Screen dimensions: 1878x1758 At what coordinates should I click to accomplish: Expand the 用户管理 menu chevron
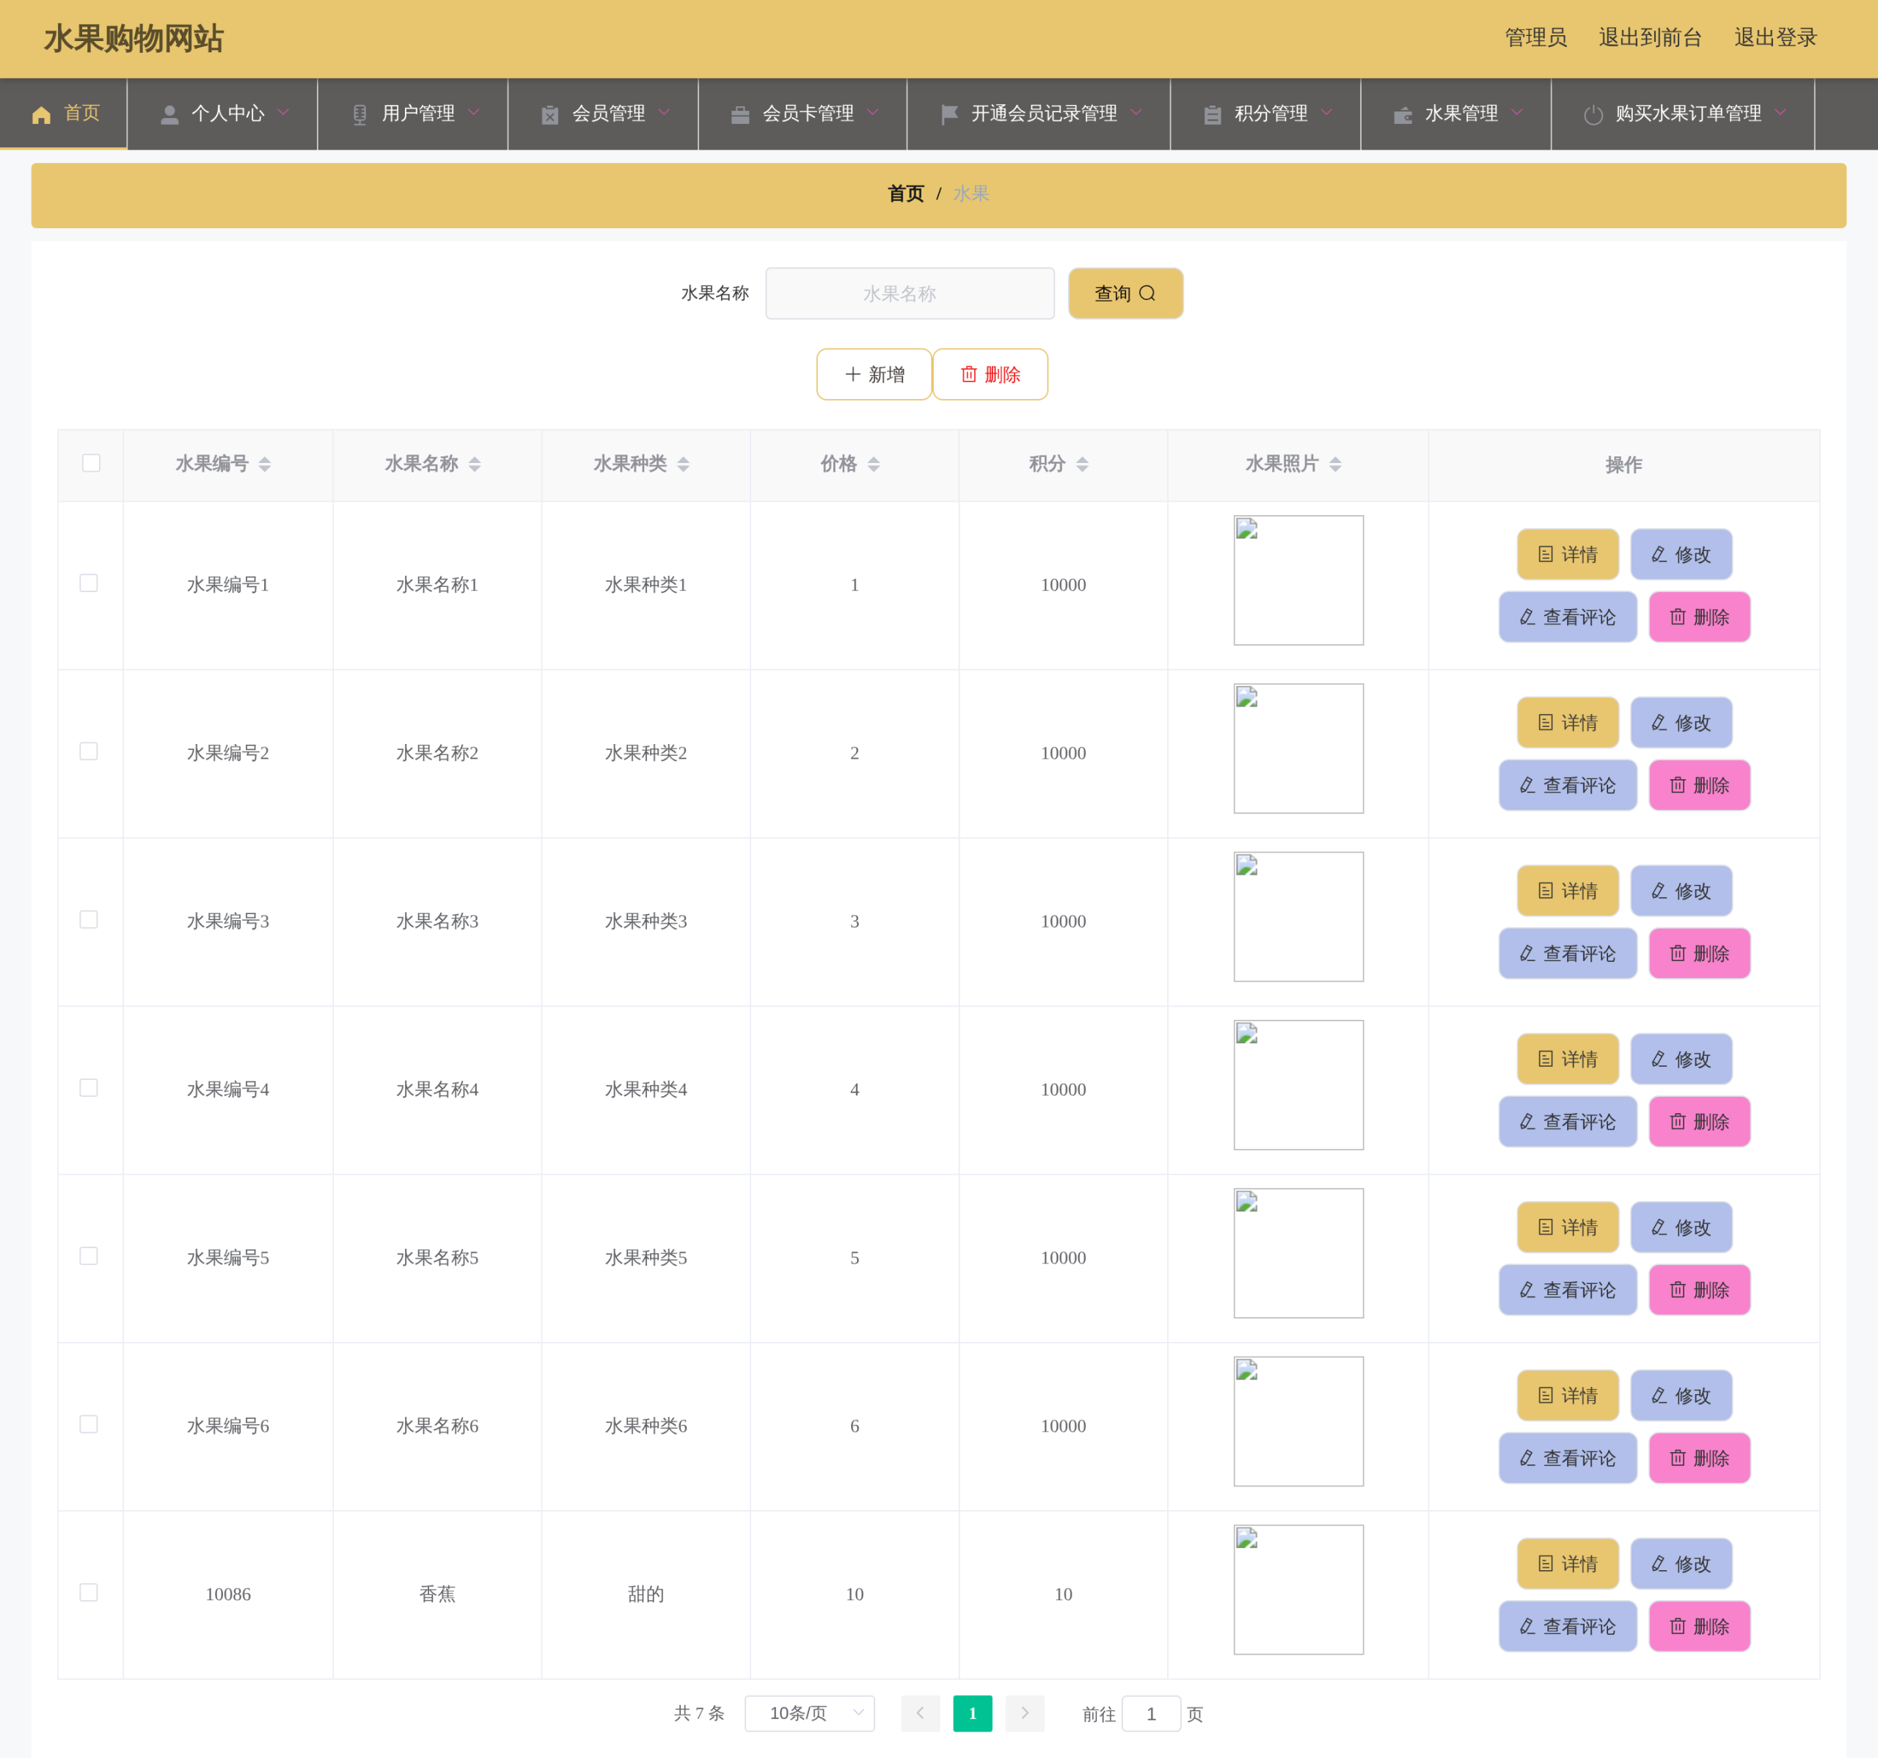tap(474, 112)
